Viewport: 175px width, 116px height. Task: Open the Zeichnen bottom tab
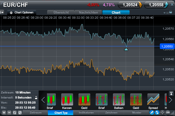pyautogui.click(x=111, y=112)
